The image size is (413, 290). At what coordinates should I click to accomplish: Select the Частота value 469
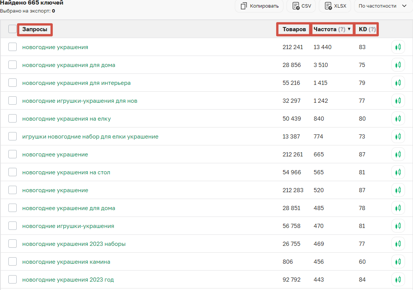[x=319, y=244]
